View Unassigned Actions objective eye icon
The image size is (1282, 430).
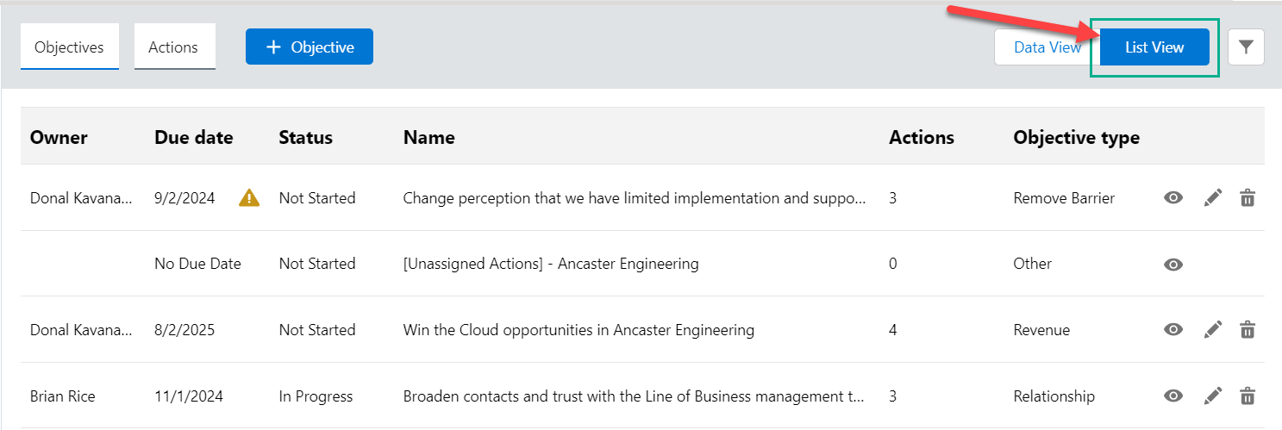(1173, 265)
